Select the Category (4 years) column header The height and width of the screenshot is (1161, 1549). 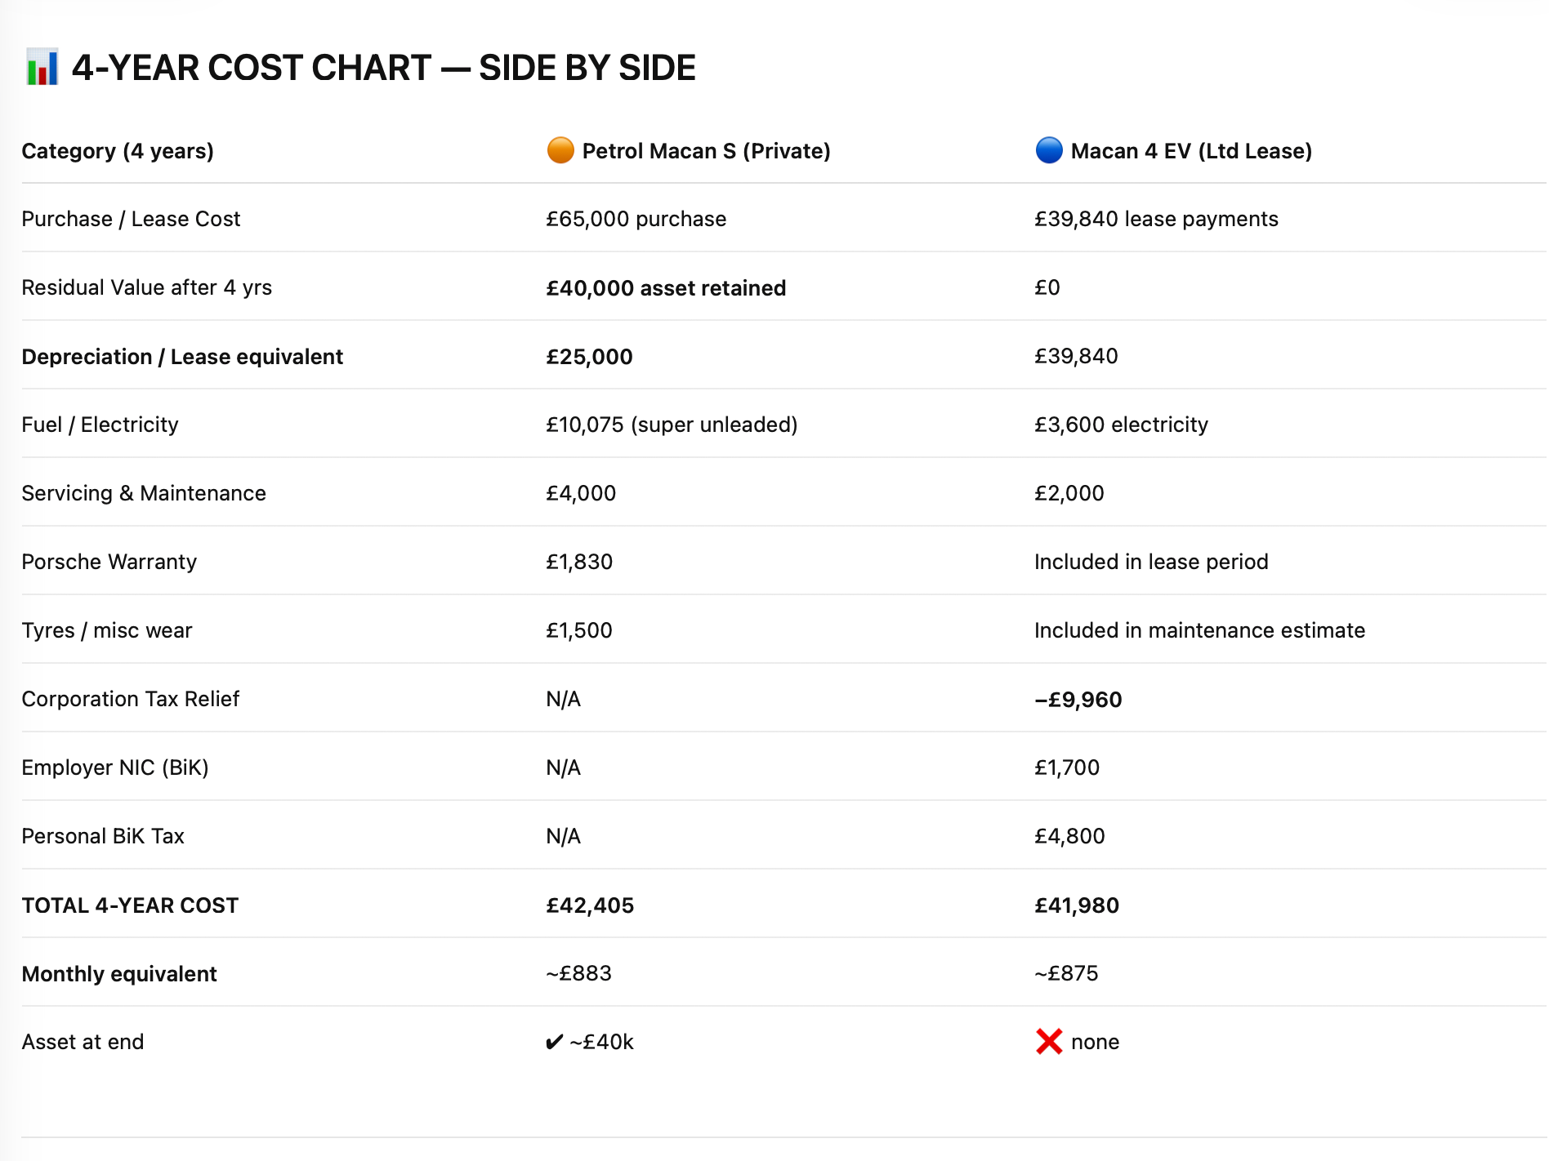(x=118, y=151)
